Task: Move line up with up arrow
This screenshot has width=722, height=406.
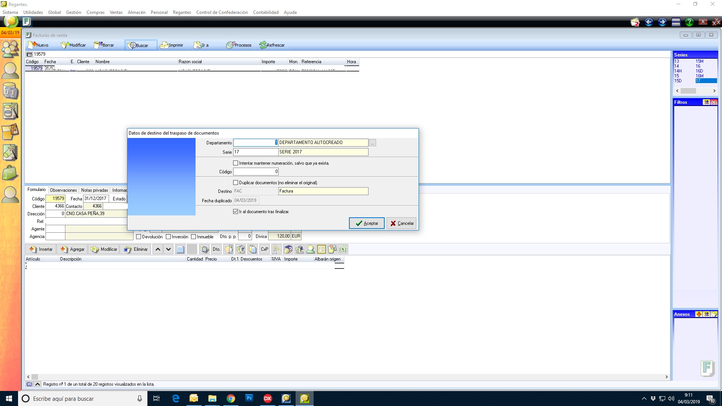Action: click(x=158, y=249)
